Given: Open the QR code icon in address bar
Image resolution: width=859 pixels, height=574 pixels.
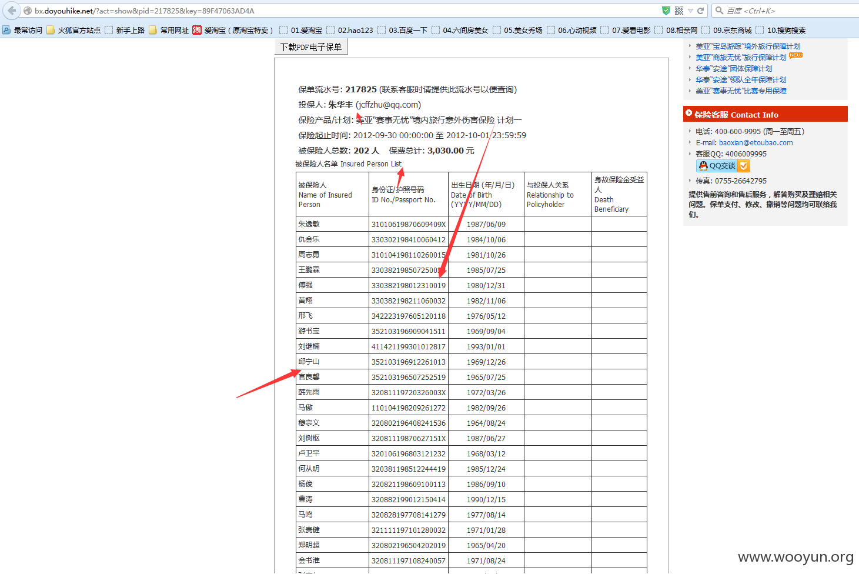Looking at the screenshot, I should (679, 11).
